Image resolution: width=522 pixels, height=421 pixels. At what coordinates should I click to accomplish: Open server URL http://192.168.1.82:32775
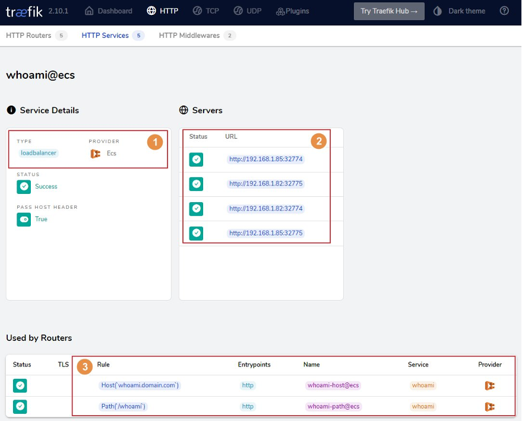coord(265,184)
